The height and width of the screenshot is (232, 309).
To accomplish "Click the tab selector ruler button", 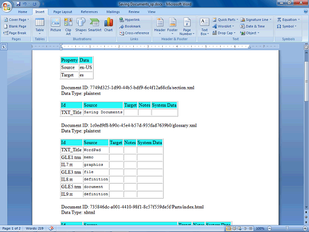I will click(4, 47).
